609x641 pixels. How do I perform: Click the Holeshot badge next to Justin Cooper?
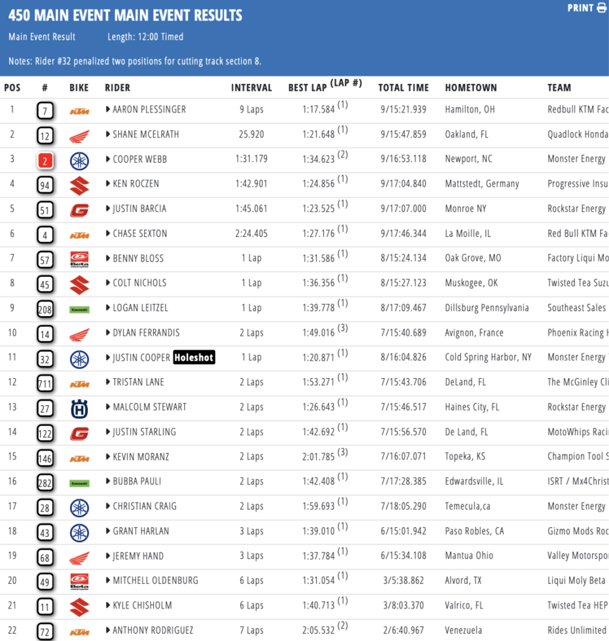coord(194,358)
